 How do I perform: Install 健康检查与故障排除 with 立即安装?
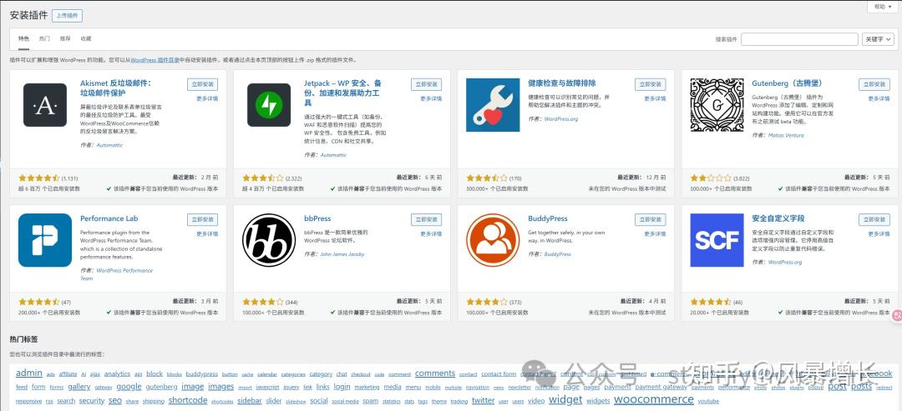tap(650, 84)
